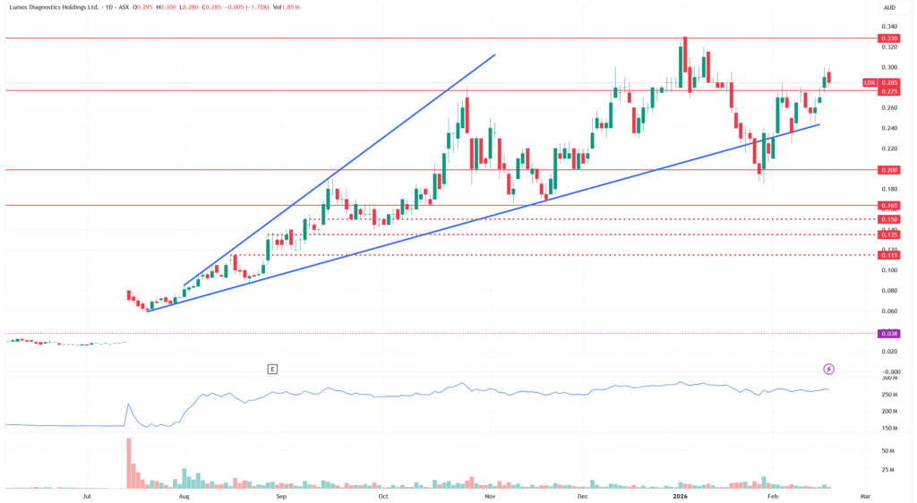The height and width of the screenshot is (503, 917).
Task: Select the LDX ticker price tag
Action: point(870,83)
